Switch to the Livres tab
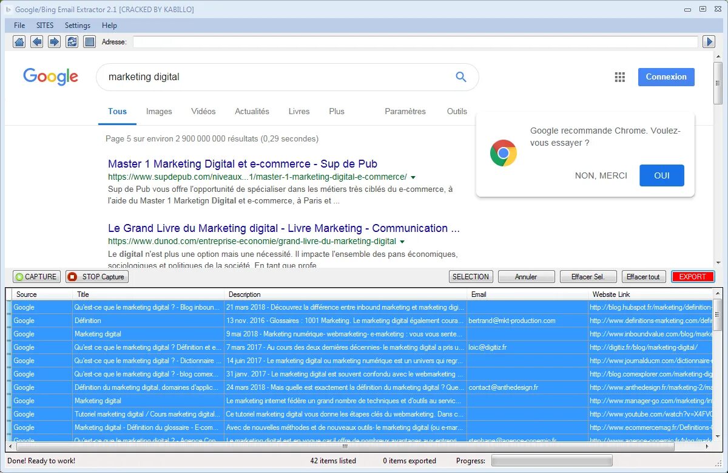The image size is (728, 473). coord(299,111)
